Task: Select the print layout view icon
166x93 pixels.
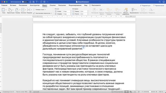Action: pyautogui.click(x=127, y=92)
